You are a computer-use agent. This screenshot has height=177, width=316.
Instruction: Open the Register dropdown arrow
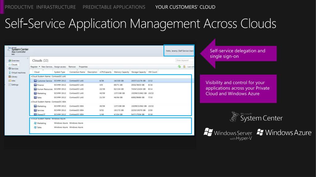pyautogui.click(x=39, y=67)
